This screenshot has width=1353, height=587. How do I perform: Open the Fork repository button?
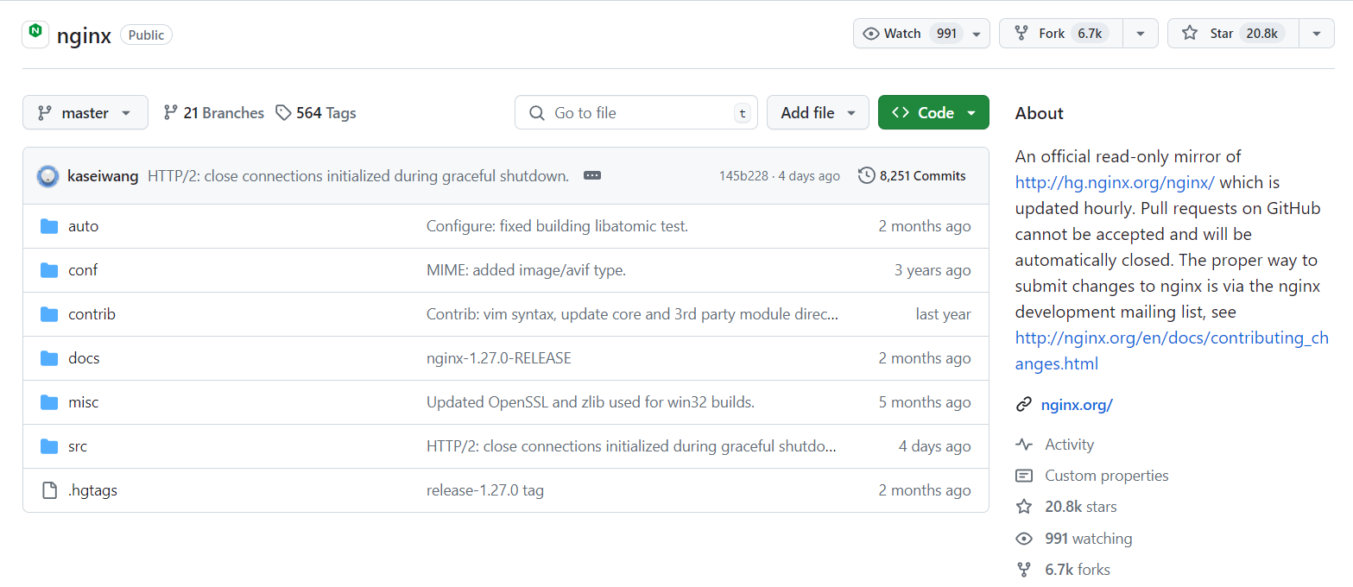1061,34
